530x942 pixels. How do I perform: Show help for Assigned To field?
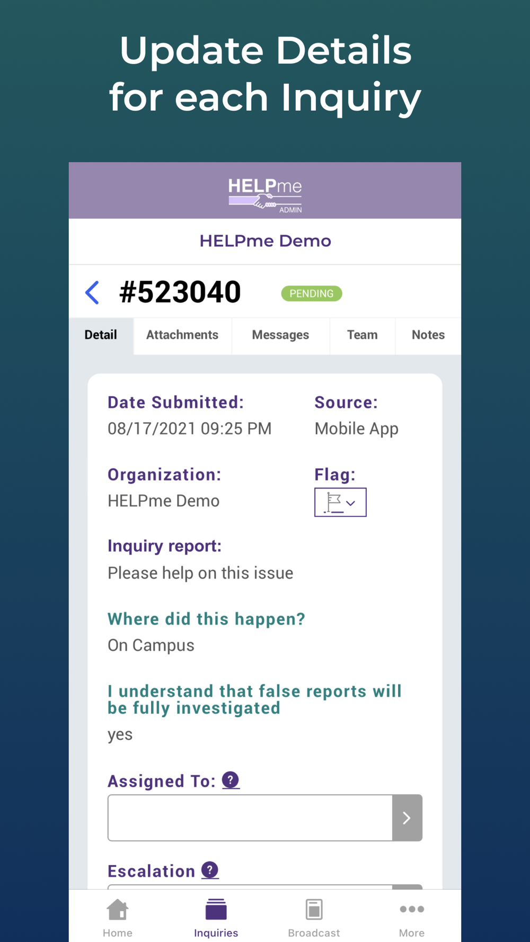click(231, 780)
